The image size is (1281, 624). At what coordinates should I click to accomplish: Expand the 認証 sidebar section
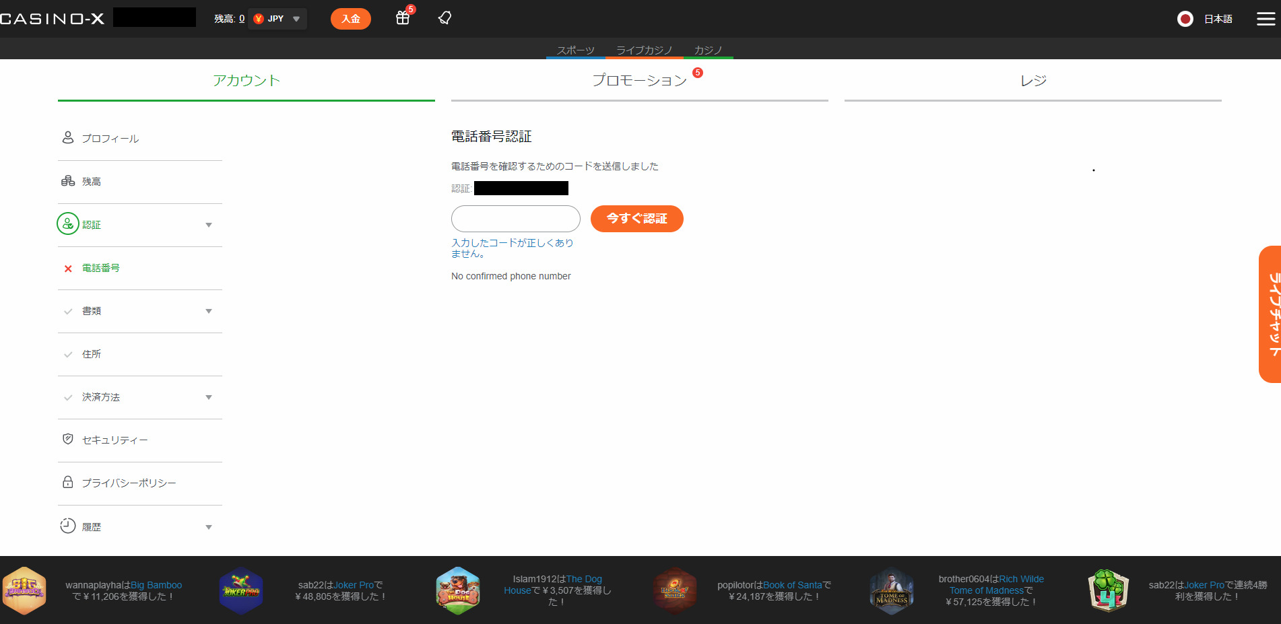[208, 225]
